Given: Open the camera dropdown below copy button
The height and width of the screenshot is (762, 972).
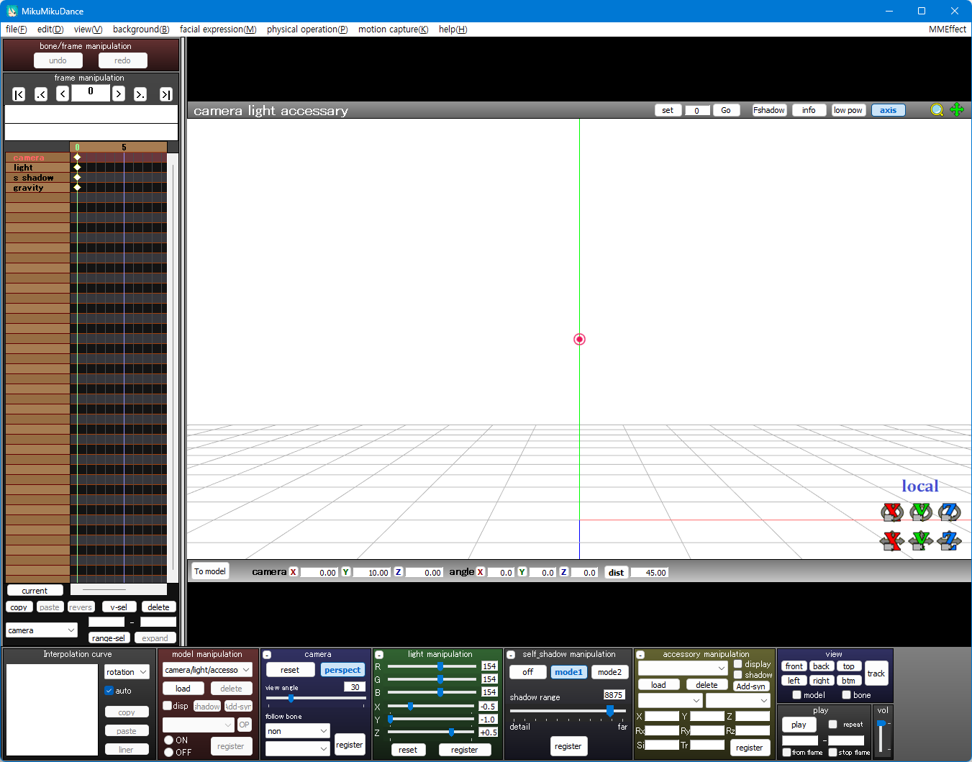Looking at the screenshot, I should point(41,630).
